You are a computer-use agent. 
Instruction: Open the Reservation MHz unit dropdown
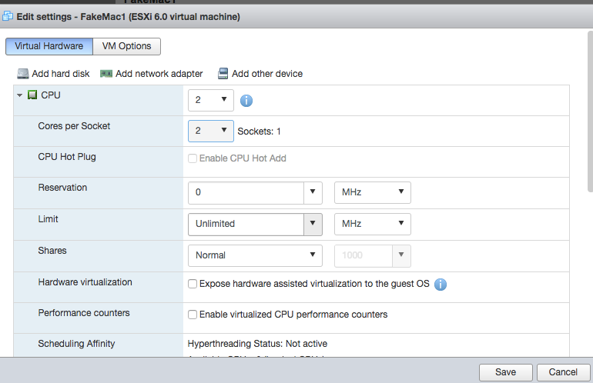point(373,192)
